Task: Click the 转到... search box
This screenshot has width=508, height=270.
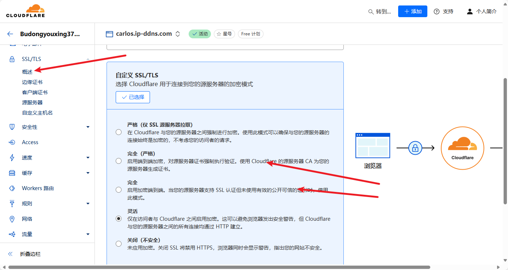Action: (380, 12)
